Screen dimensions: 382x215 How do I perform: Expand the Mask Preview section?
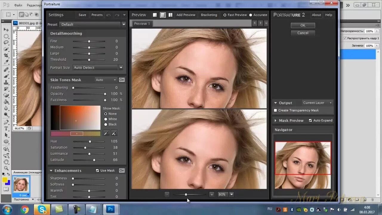(275, 121)
